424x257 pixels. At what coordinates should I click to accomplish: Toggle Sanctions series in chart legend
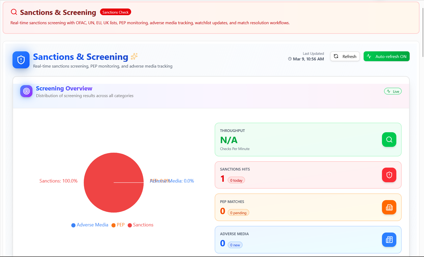pyautogui.click(x=140, y=225)
